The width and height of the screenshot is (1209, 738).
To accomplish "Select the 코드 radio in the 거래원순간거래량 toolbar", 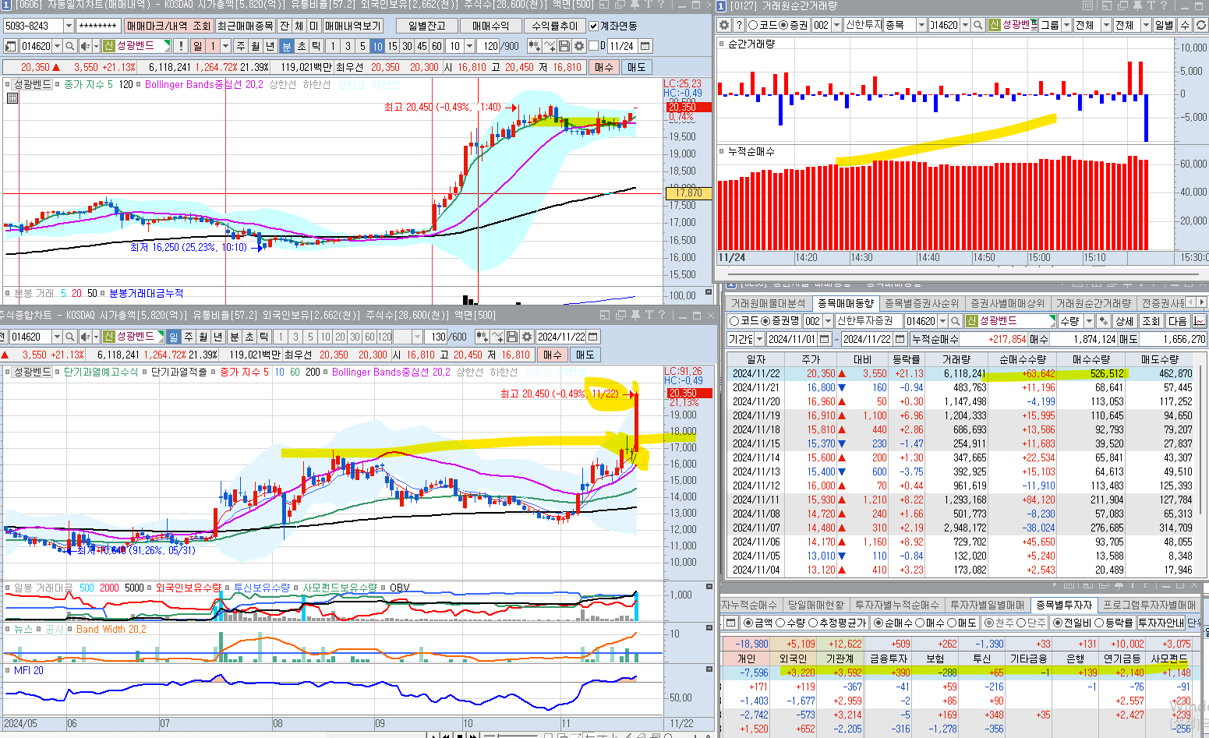I will pyautogui.click(x=753, y=25).
